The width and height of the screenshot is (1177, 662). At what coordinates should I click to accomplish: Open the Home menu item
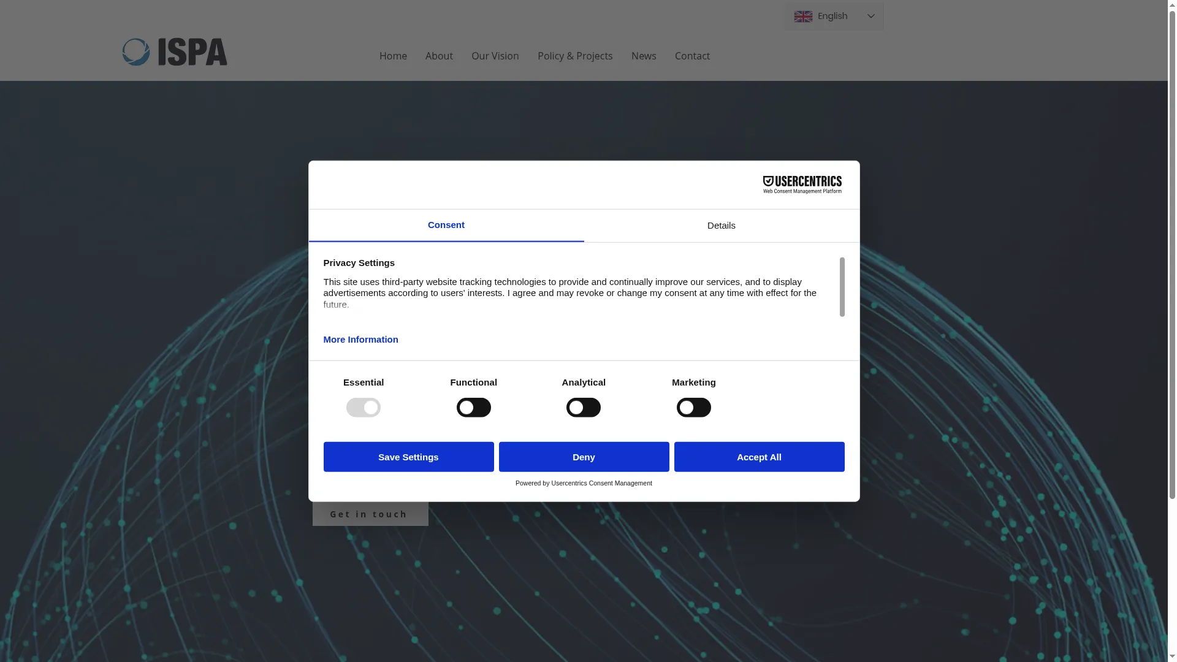click(x=393, y=56)
